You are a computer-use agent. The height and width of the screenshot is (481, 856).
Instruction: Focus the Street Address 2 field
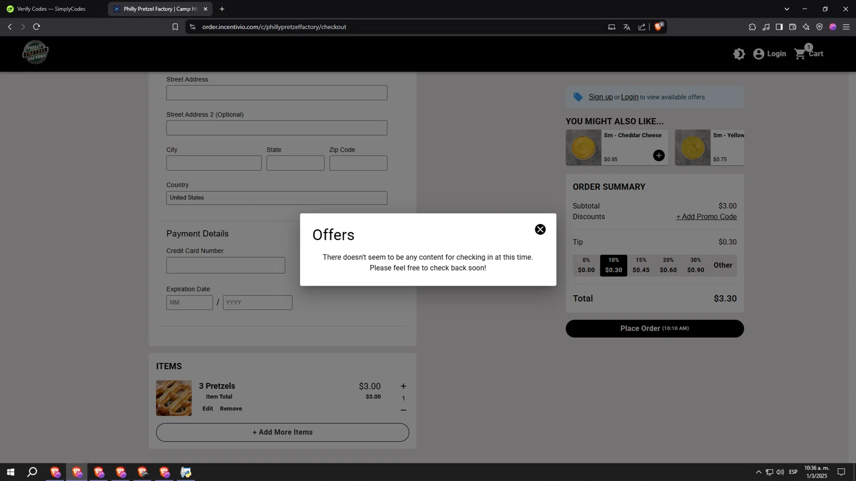(x=277, y=128)
